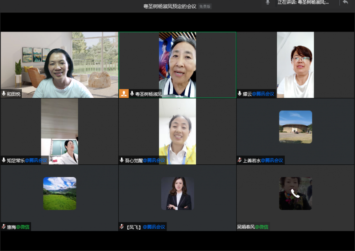
Task: Click muted mic icon beside 惠梅
Action: [x=4, y=227]
